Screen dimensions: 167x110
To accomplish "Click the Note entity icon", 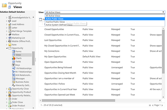I will [10, 45].
